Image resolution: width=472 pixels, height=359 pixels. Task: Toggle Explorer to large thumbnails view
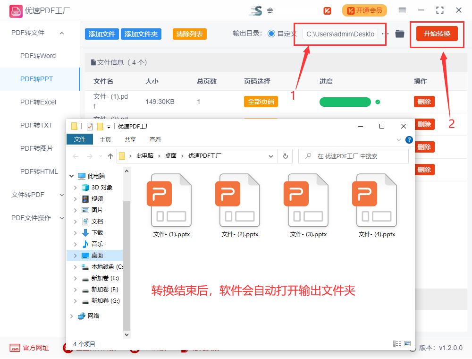click(407, 344)
